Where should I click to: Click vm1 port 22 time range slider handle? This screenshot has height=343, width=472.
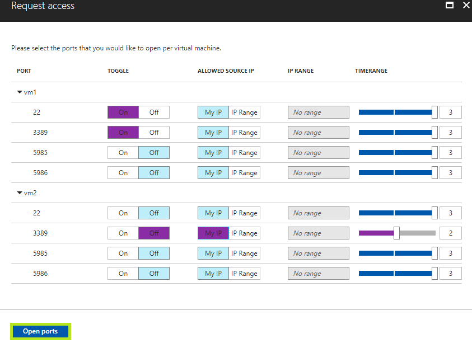pos(434,112)
